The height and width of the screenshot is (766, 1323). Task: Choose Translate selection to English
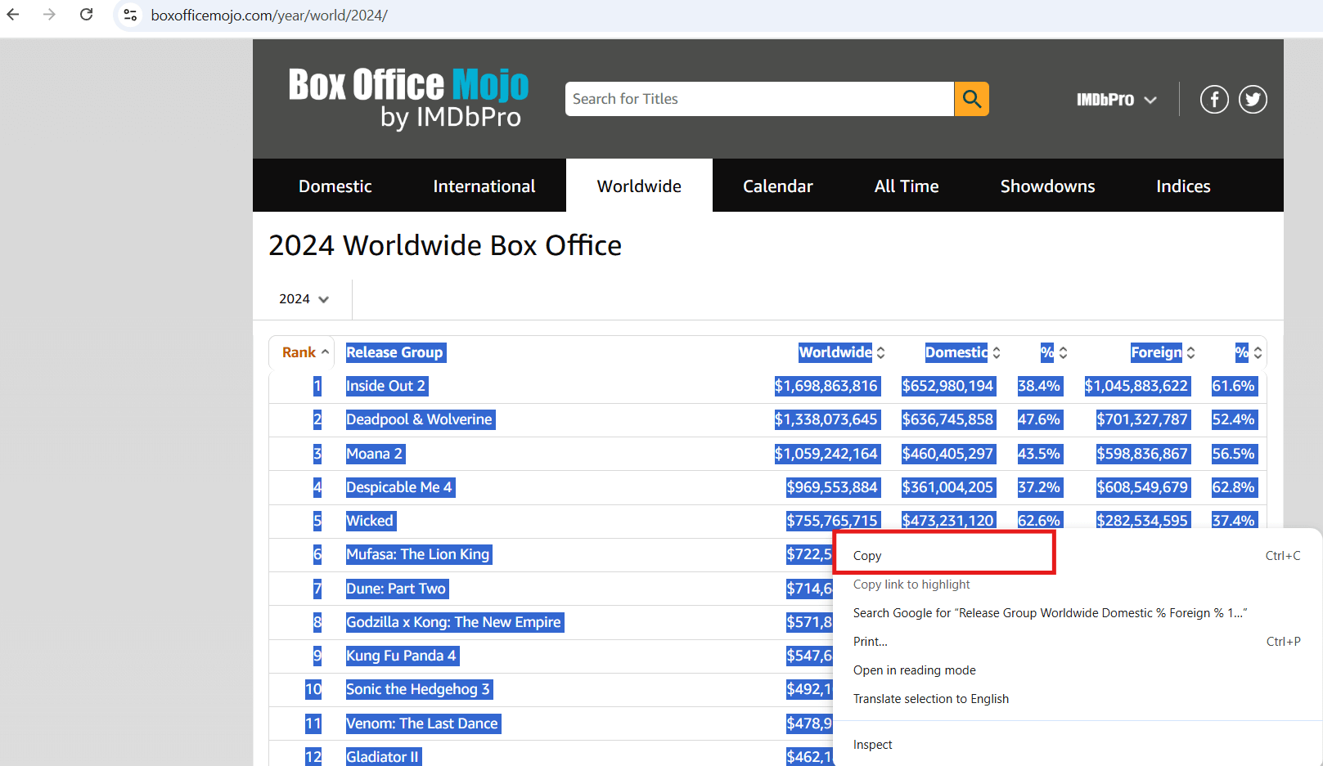coord(1077,699)
